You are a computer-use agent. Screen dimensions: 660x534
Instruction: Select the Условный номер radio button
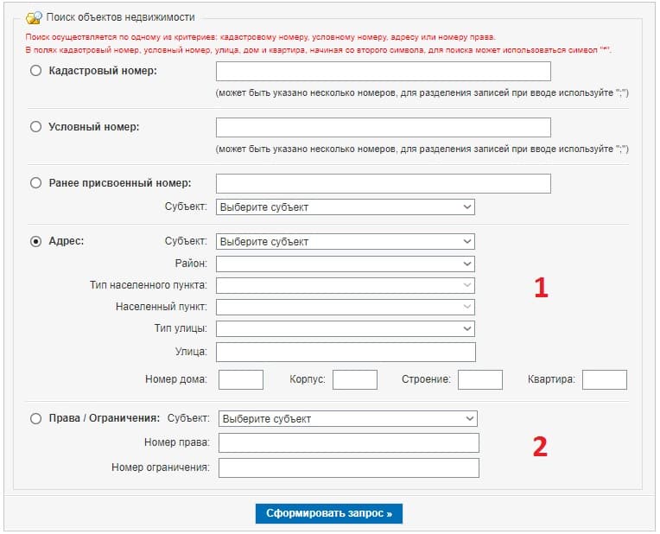(x=35, y=127)
